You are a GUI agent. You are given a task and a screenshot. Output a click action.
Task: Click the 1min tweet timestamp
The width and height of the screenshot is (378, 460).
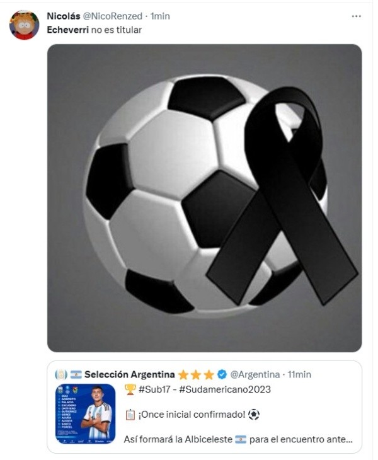(x=160, y=16)
